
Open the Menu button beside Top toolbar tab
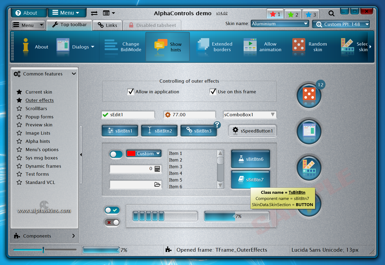click(28, 25)
